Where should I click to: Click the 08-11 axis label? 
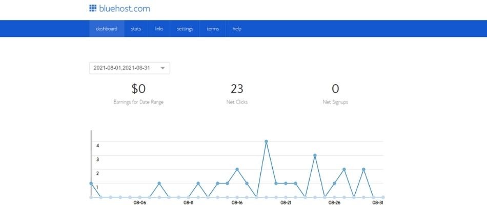click(189, 202)
